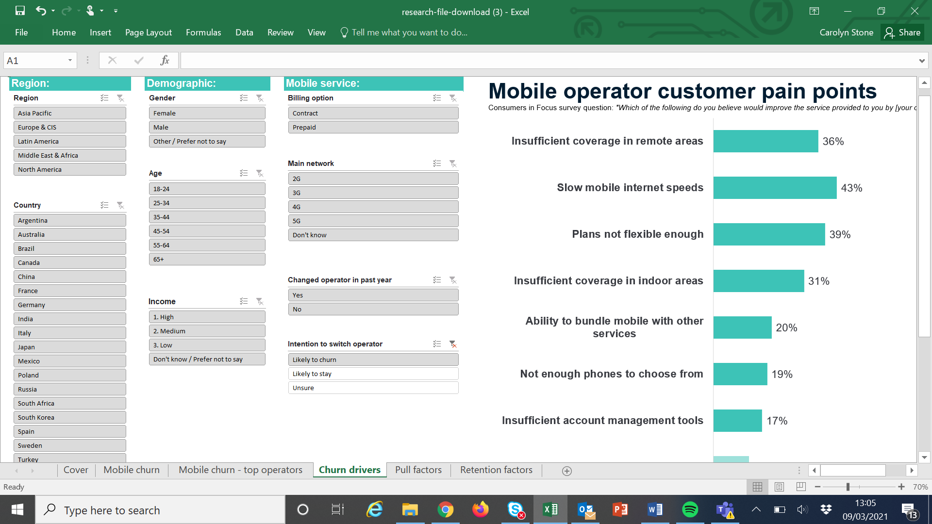Screen dimensions: 932x524
Task: Switch to the Pull factors sheet
Action: (x=417, y=470)
